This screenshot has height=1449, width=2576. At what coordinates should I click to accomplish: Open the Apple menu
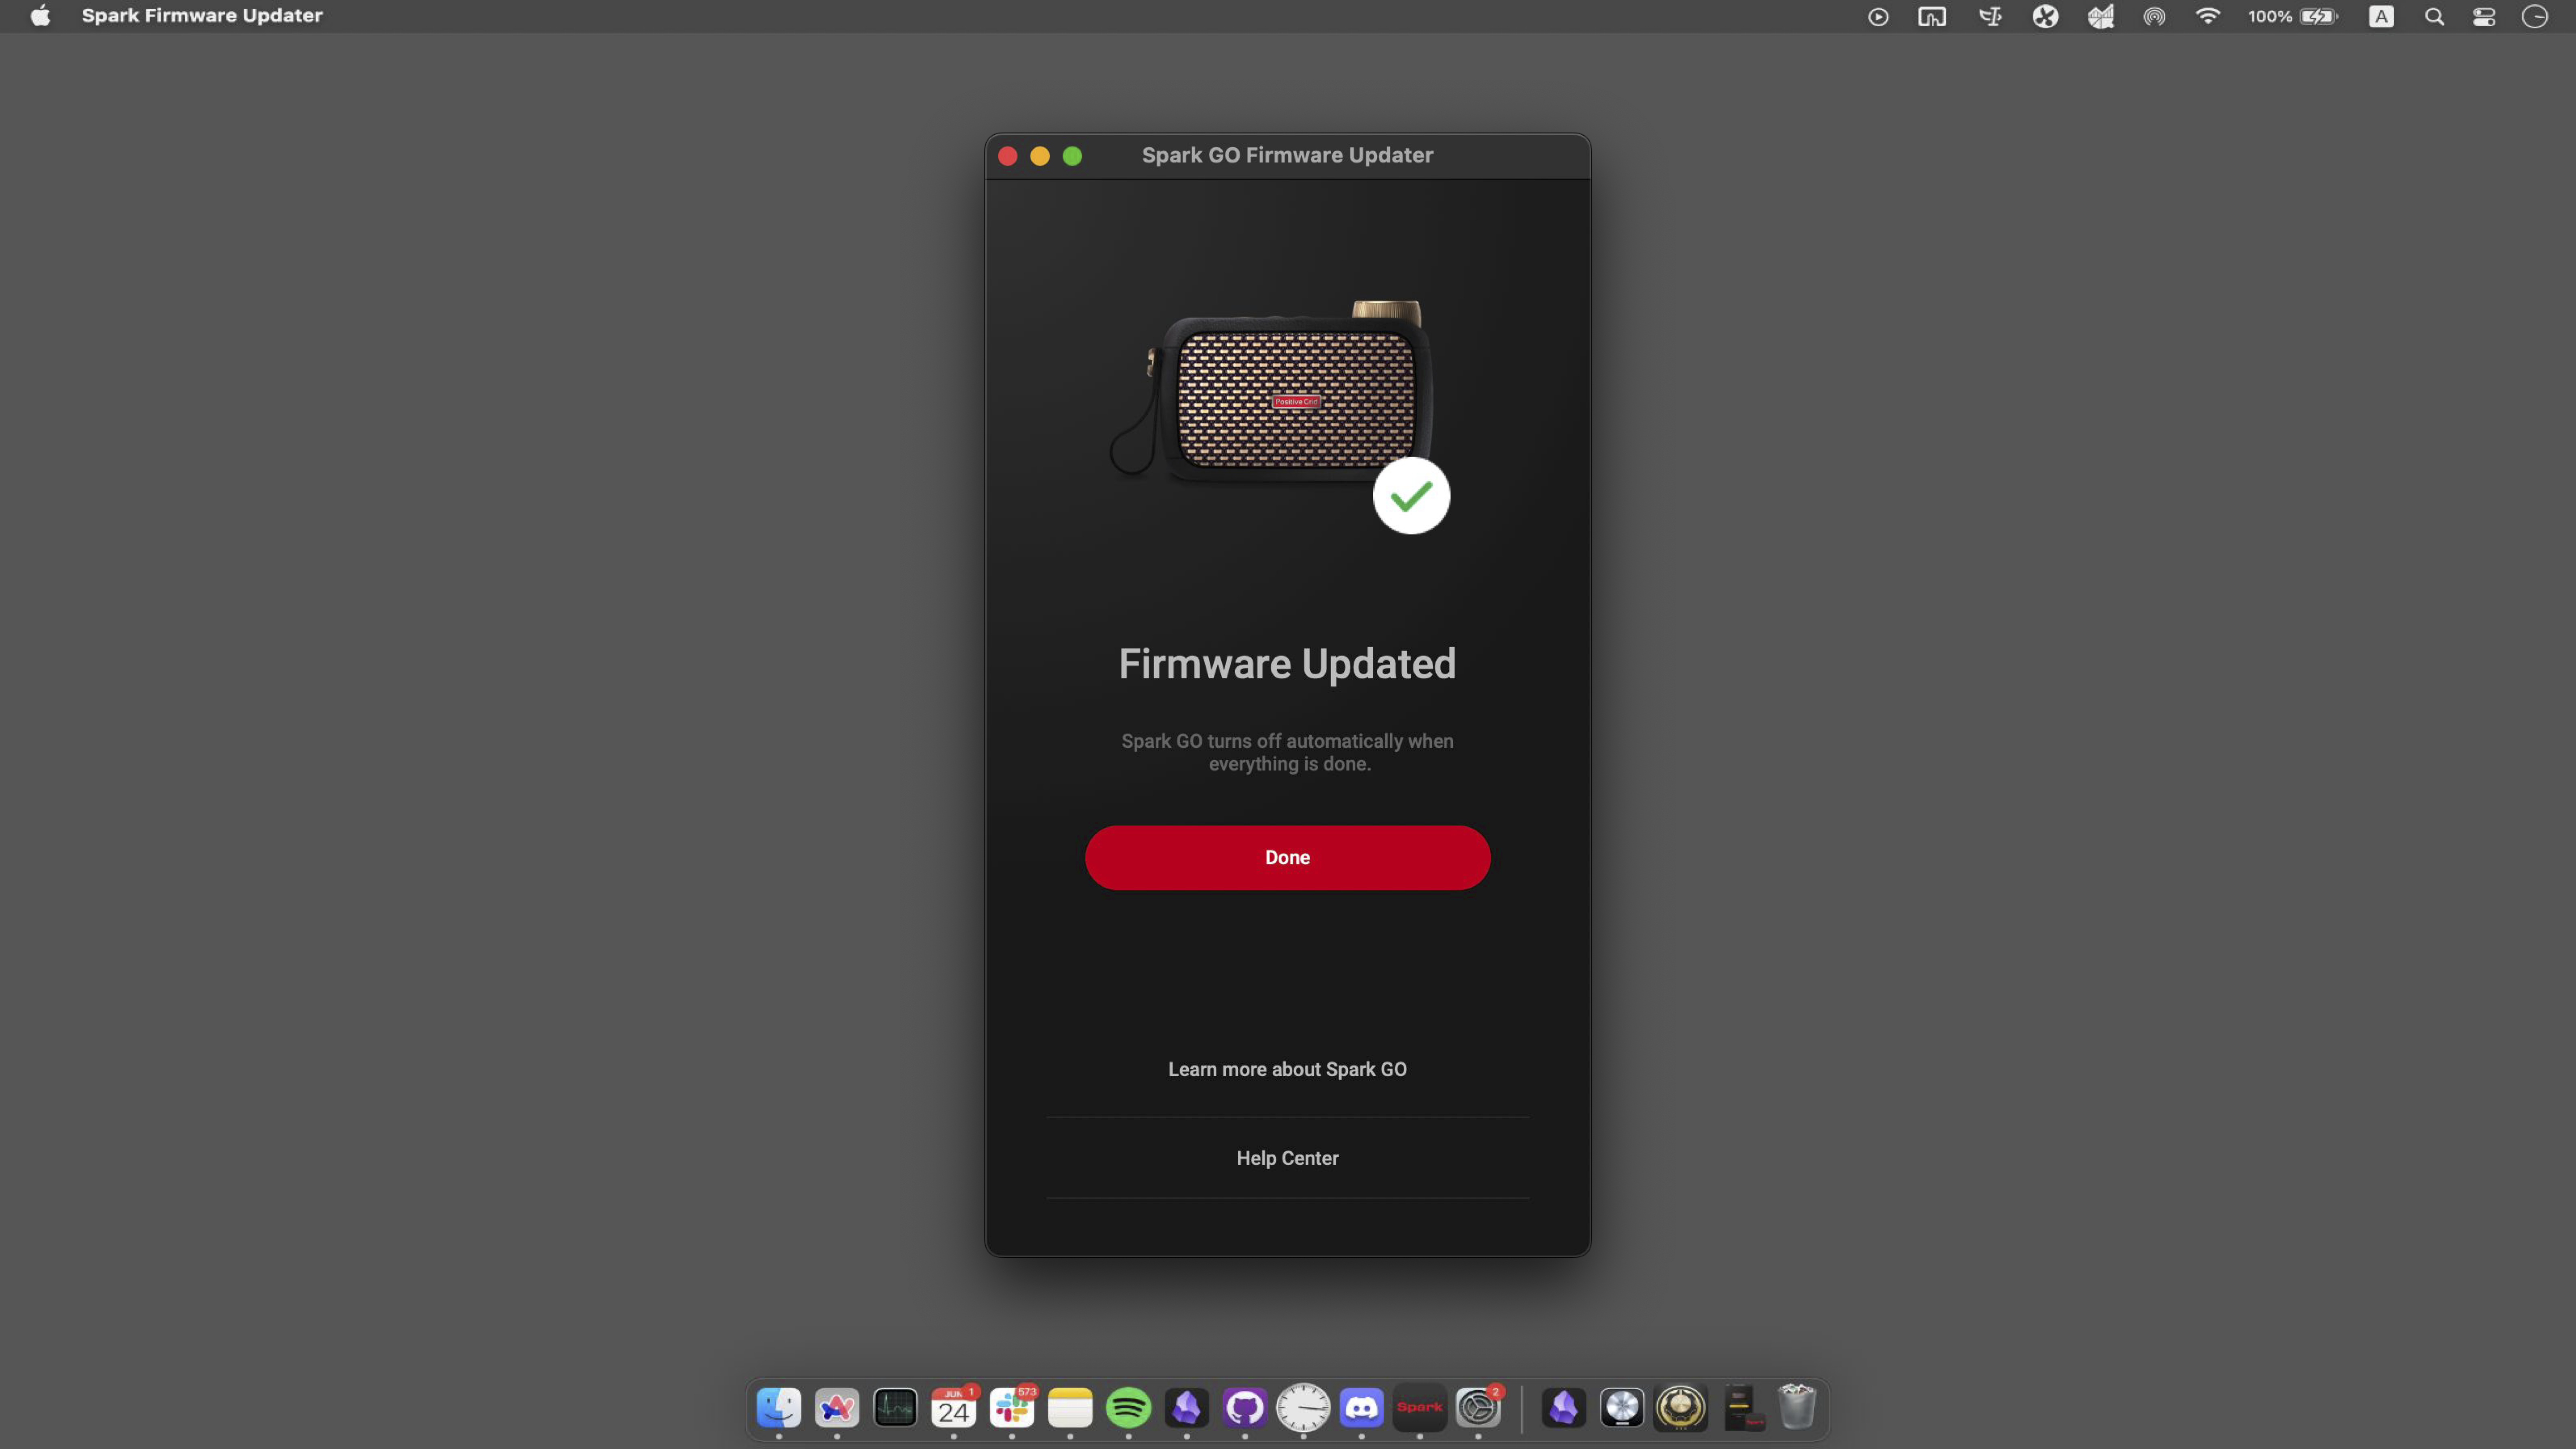pyautogui.click(x=40, y=16)
